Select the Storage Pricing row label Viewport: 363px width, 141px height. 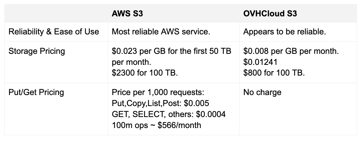pyautogui.click(x=37, y=51)
